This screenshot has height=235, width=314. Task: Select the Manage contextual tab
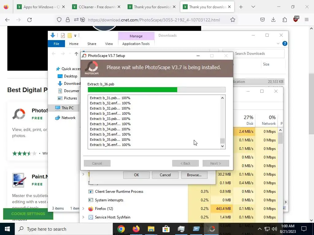click(x=136, y=36)
